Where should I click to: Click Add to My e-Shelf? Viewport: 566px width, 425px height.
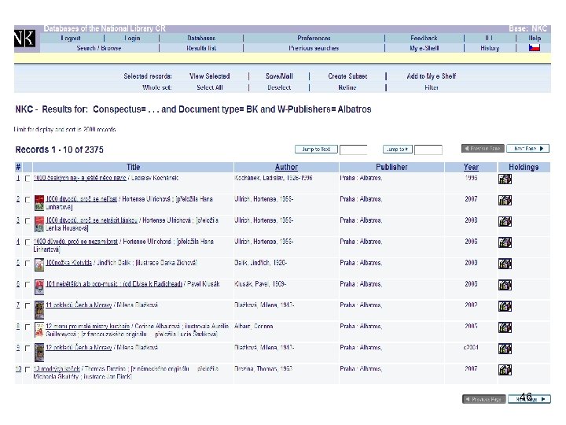point(432,76)
